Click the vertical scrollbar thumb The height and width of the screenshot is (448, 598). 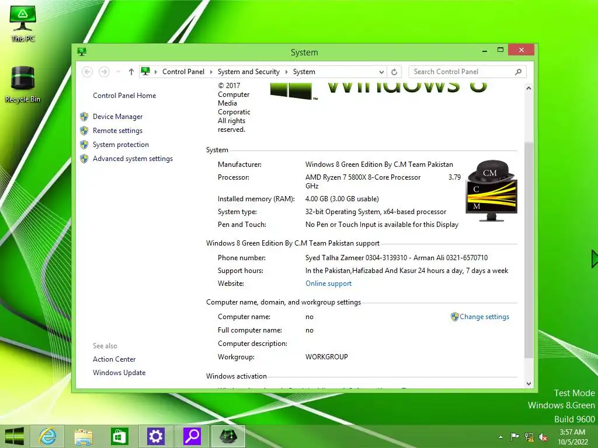pyautogui.click(x=529, y=250)
